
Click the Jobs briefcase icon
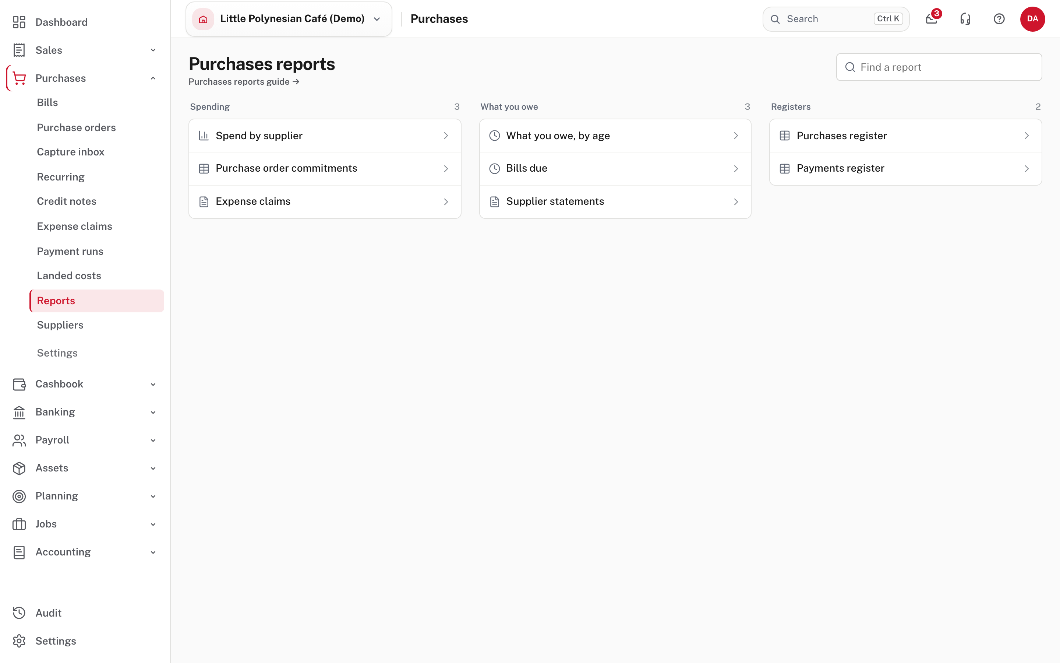19,524
